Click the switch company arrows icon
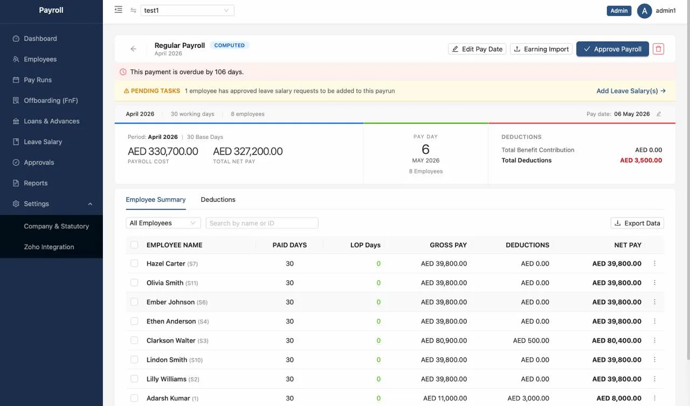 pyautogui.click(x=133, y=10)
